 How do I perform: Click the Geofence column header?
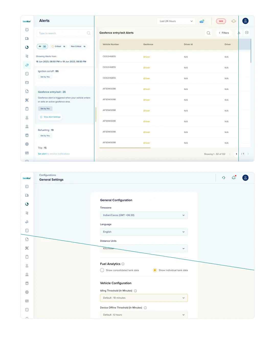tap(148, 45)
